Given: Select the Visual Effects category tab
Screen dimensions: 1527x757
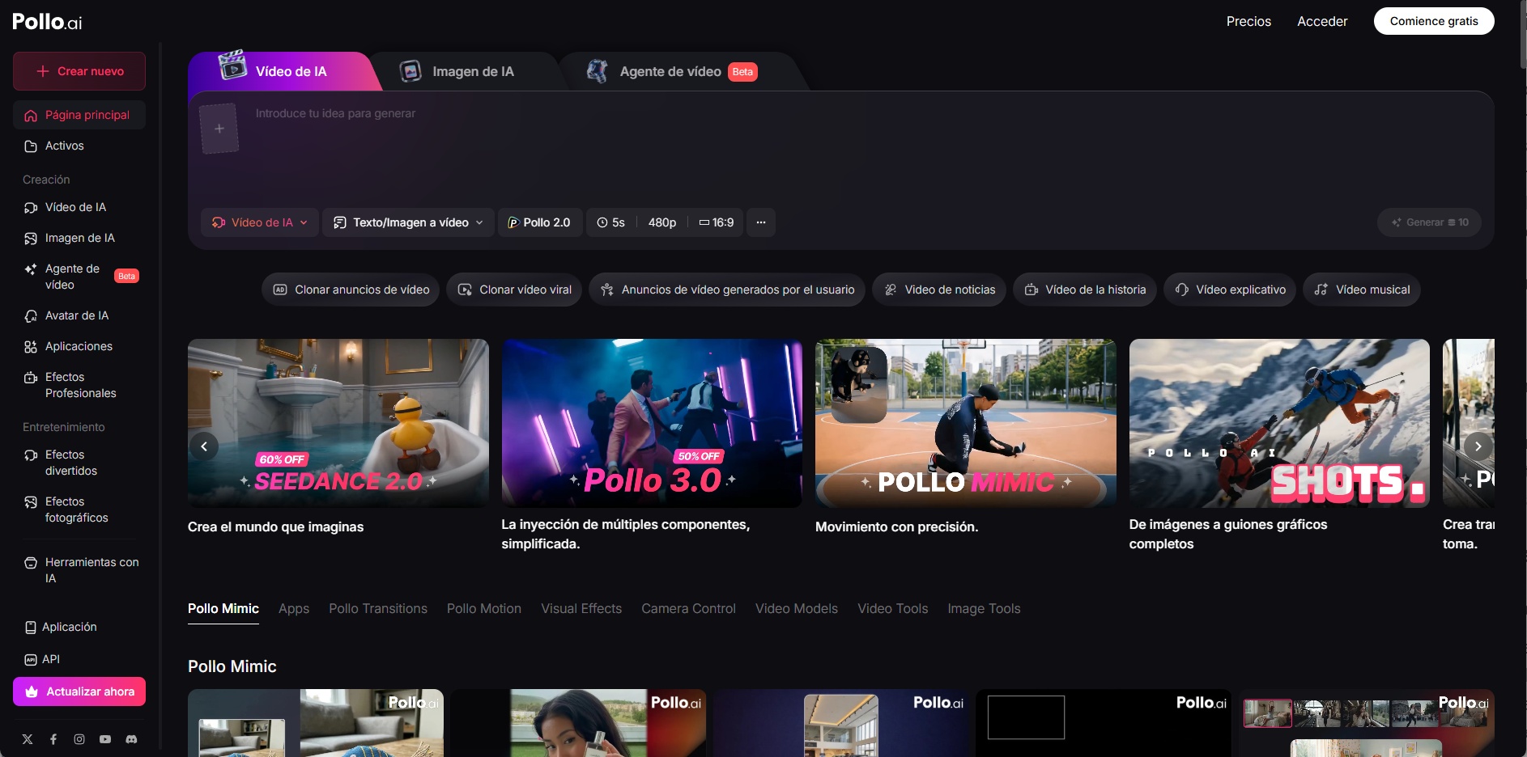Looking at the screenshot, I should [581, 609].
